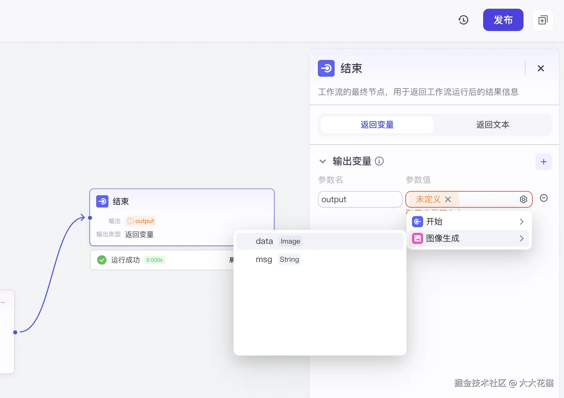Click the info icon next to 输出变量
This screenshot has width=564, height=398.
379,161
